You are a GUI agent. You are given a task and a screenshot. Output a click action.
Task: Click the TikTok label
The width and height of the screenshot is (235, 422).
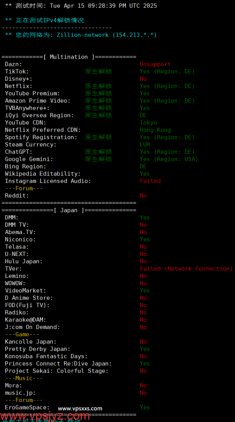[17, 71]
